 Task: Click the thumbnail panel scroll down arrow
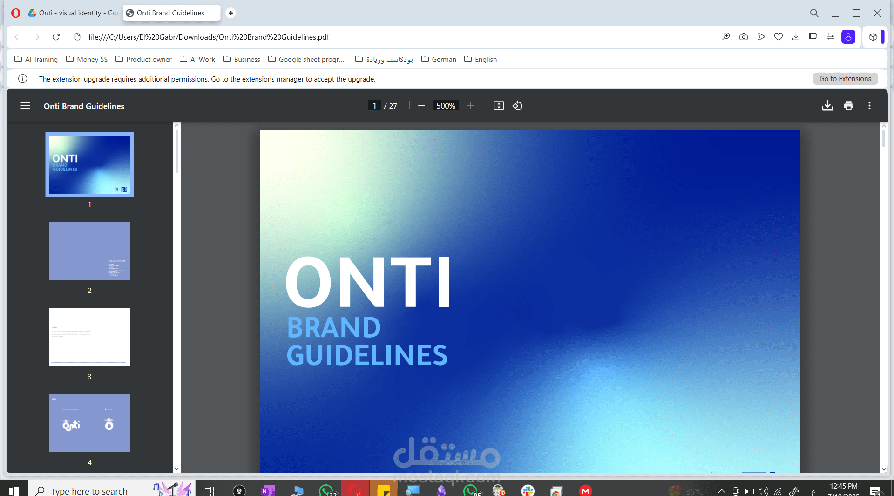point(176,469)
